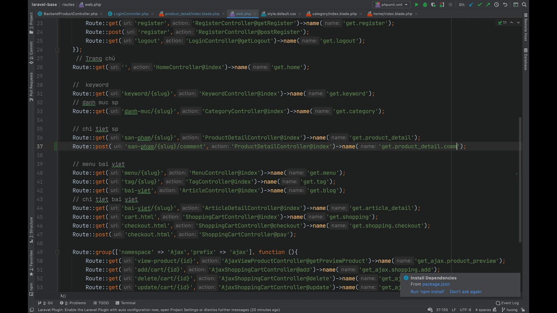Click the Laravel Plugin status bar message
Image resolution: width=557 pixels, height=313 pixels.
[x=159, y=310]
